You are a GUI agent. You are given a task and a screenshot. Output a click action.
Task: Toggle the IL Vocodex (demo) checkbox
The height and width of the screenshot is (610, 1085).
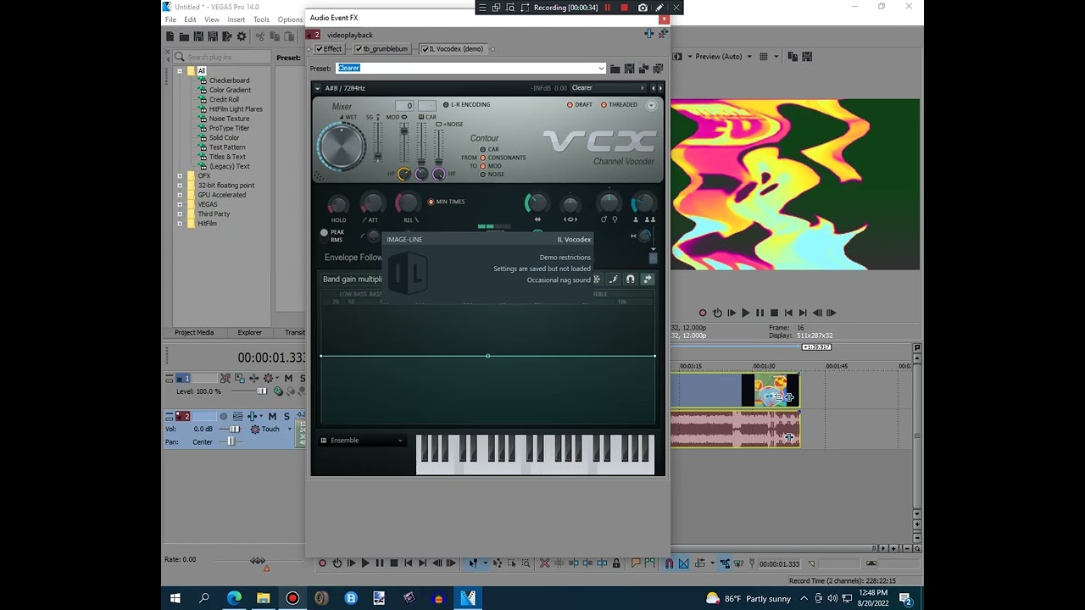point(425,49)
